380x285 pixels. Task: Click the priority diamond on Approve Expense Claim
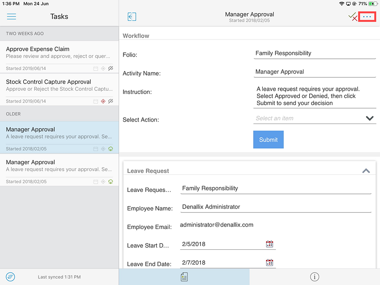tap(103, 68)
